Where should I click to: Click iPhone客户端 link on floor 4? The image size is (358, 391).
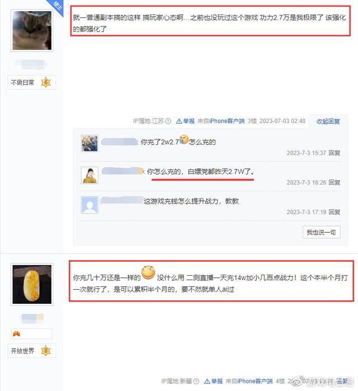tap(255, 381)
